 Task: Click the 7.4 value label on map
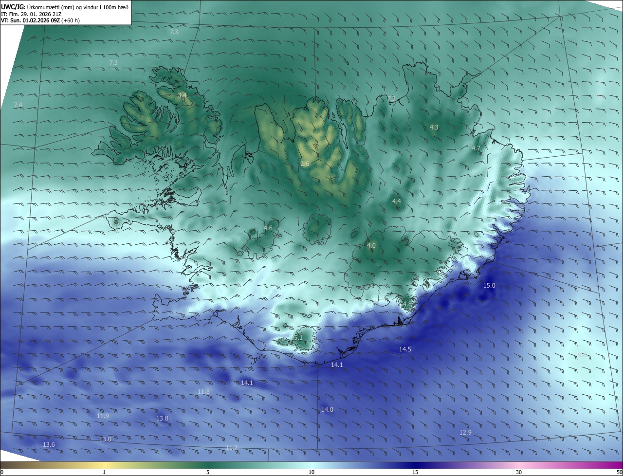pyautogui.click(x=18, y=105)
